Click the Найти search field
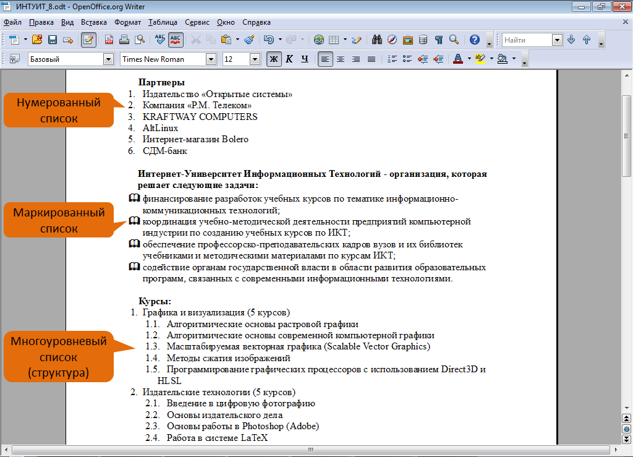 [527, 40]
